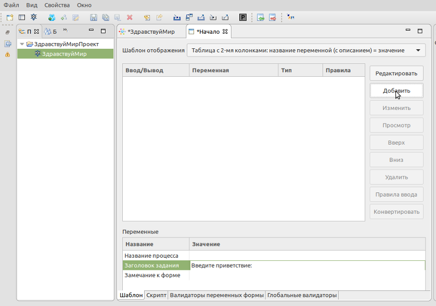
Task: Click the blue users group toolbar icon
Action: pyautogui.click(x=52, y=18)
